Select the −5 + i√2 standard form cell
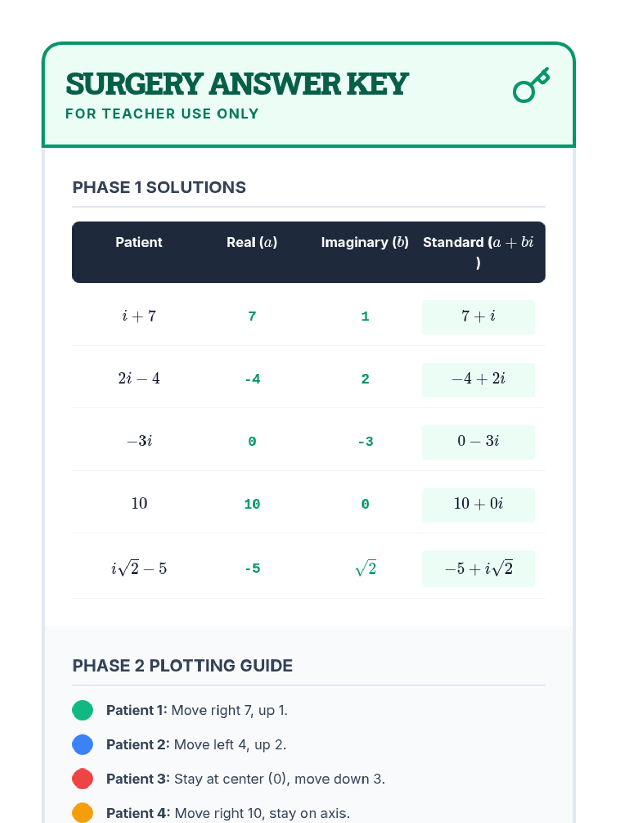Image resolution: width=617 pixels, height=823 pixels. click(478, 568)
